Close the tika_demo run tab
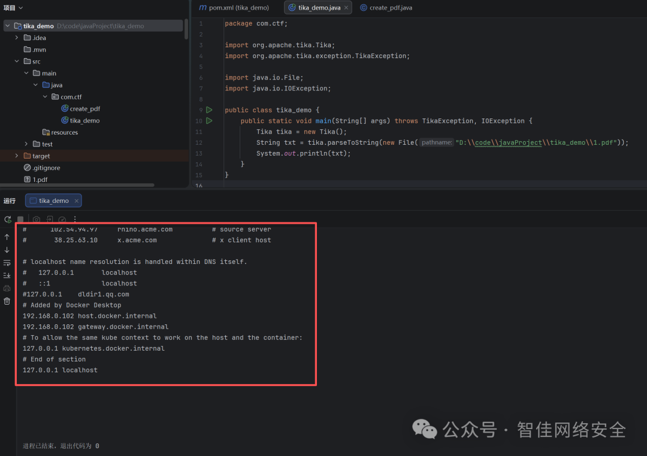Screen dimensions: 647x456 click(76, 201)
